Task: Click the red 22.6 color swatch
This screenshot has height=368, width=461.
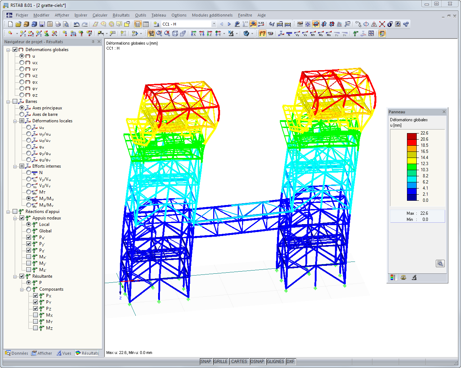Action: pyautogui.click(x=412, y=136)
